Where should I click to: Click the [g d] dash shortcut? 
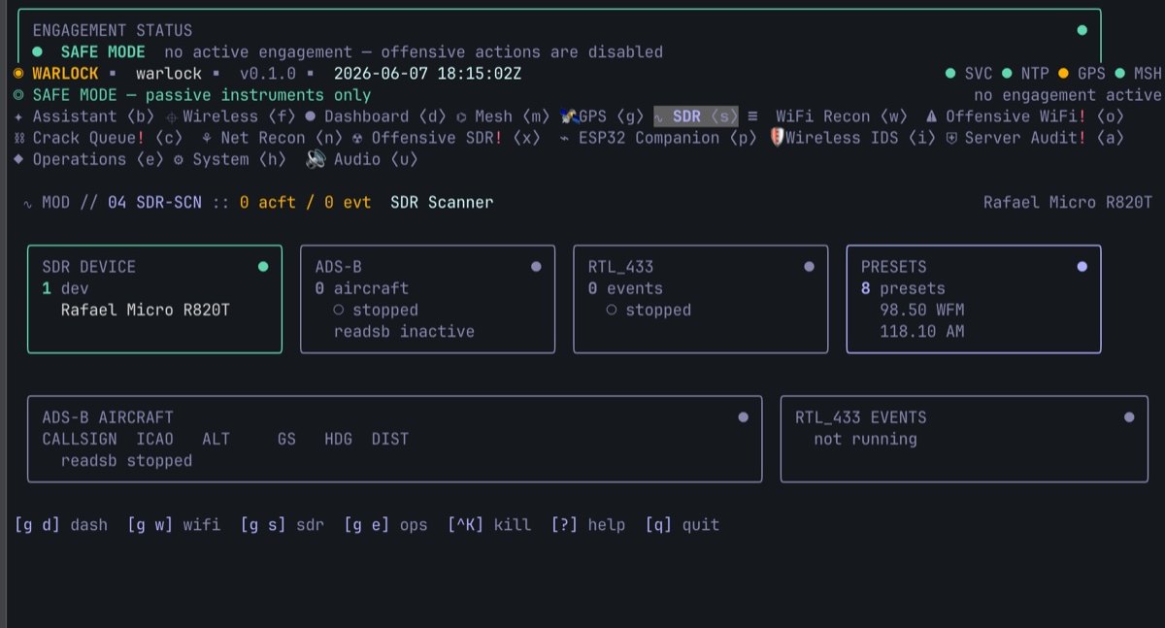point(61,524)
